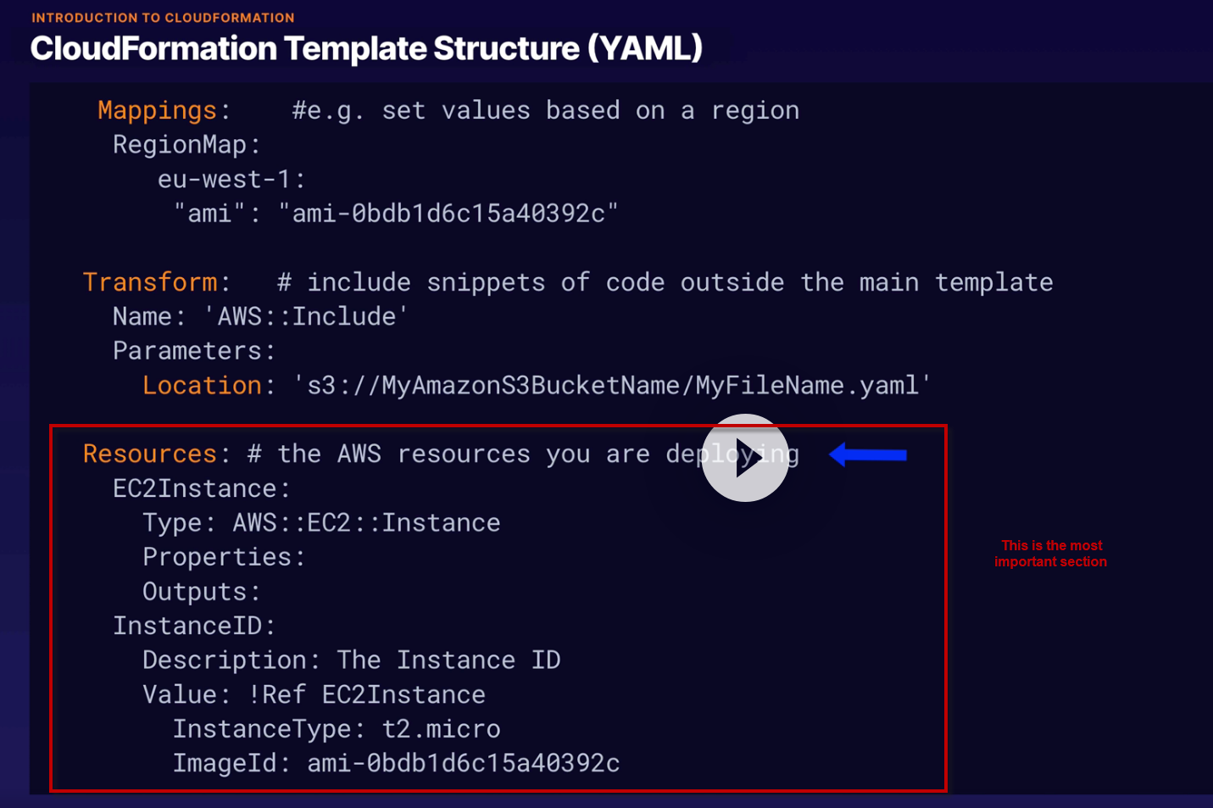Click the "InstanceType: t2.micro" line
This screenshot has width=1213, height=808.
pyautogui.click(x=337, y=729)
